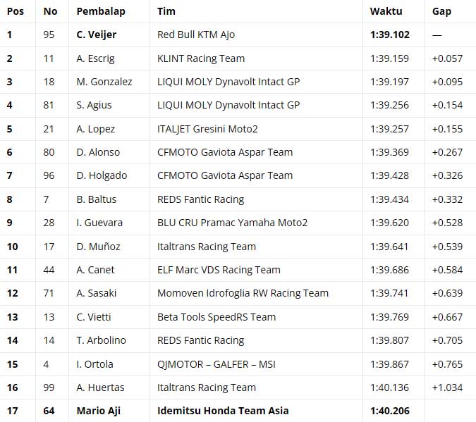Image resolution: width=476 pixels, height=422 pixels.
Task: Select Idemitsu Honda Team Asia cell
Action: (223, 411)
